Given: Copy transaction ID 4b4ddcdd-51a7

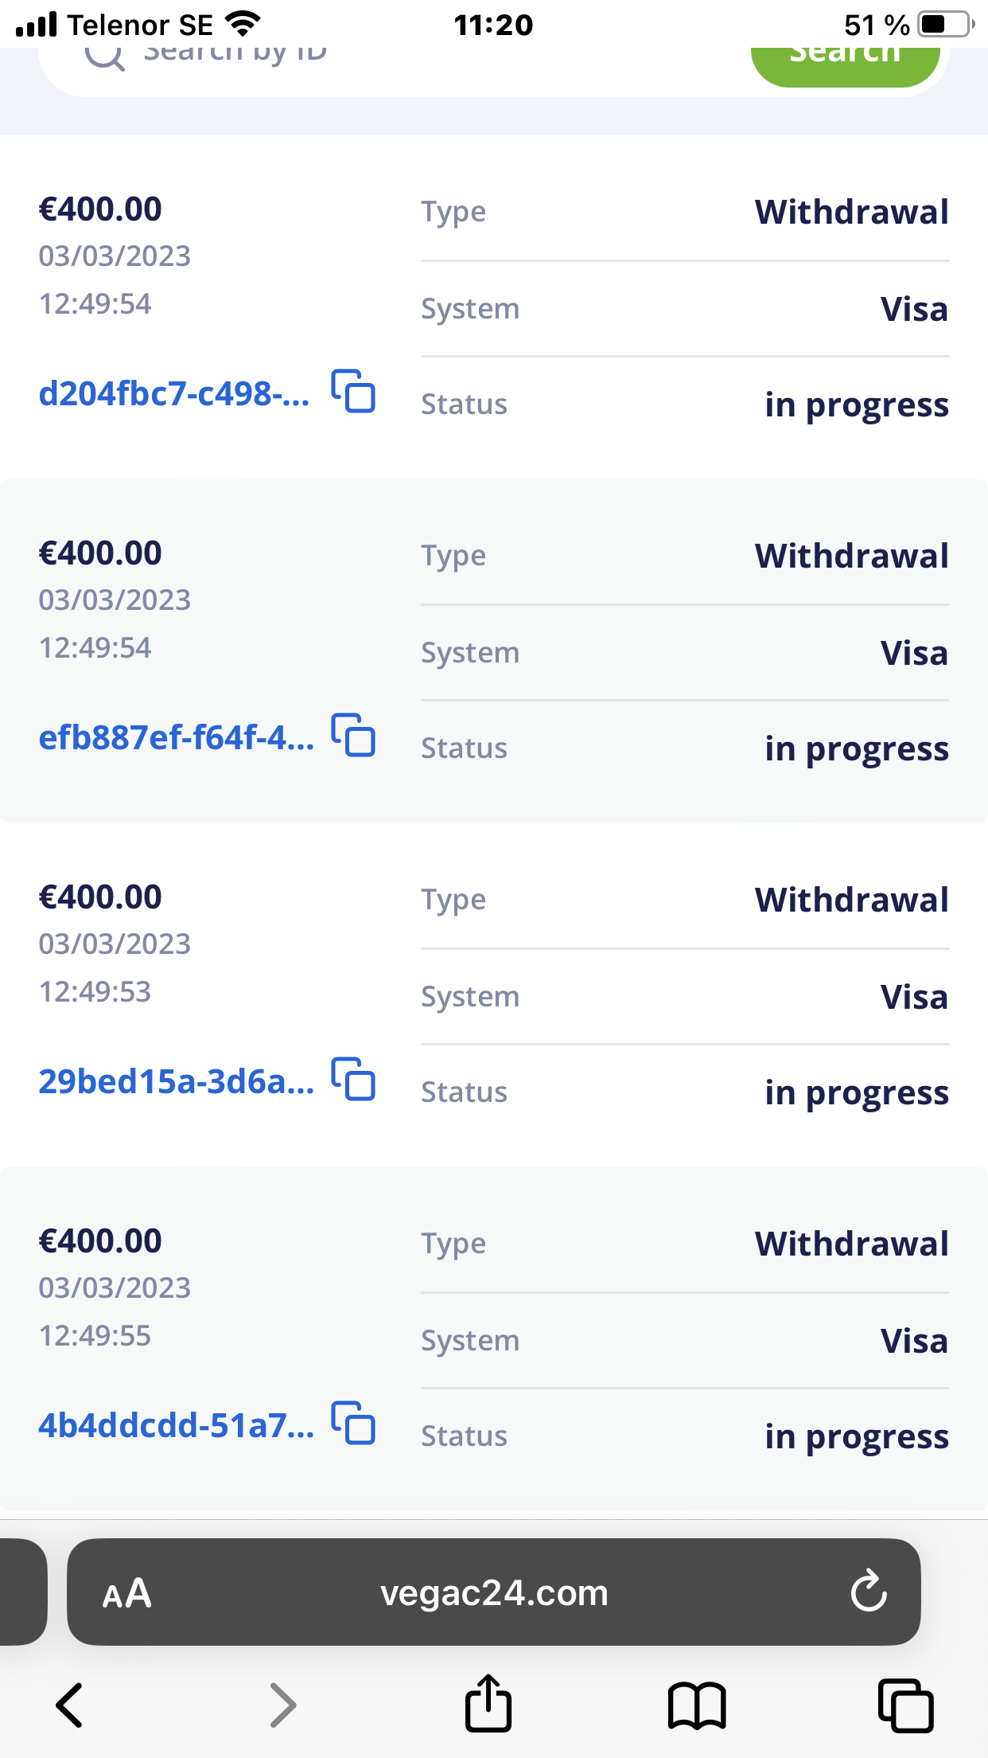Looking at the screenshot, I should (353, 1423).
